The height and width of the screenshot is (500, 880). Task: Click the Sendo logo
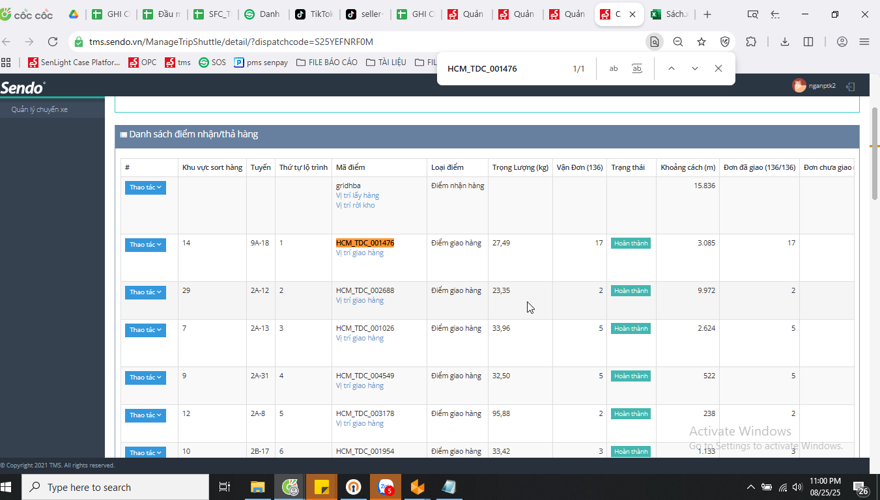[x=23, y=87]
